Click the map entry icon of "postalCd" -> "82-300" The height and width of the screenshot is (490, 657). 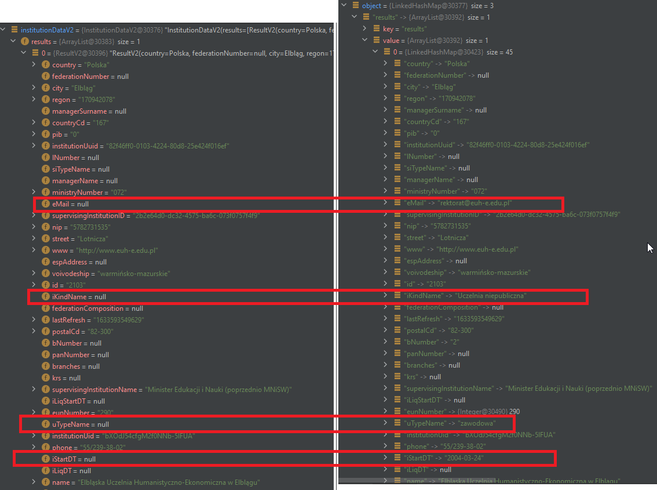click(x=397, y=330)
